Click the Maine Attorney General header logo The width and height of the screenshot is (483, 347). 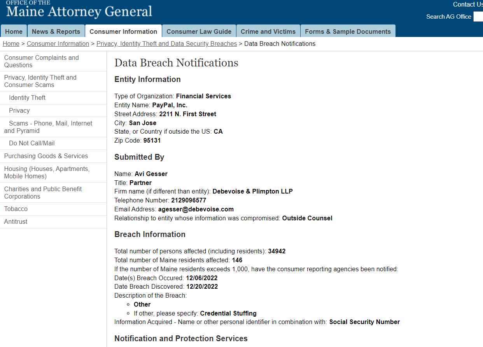pyautogui.click(x=78, y=10)
